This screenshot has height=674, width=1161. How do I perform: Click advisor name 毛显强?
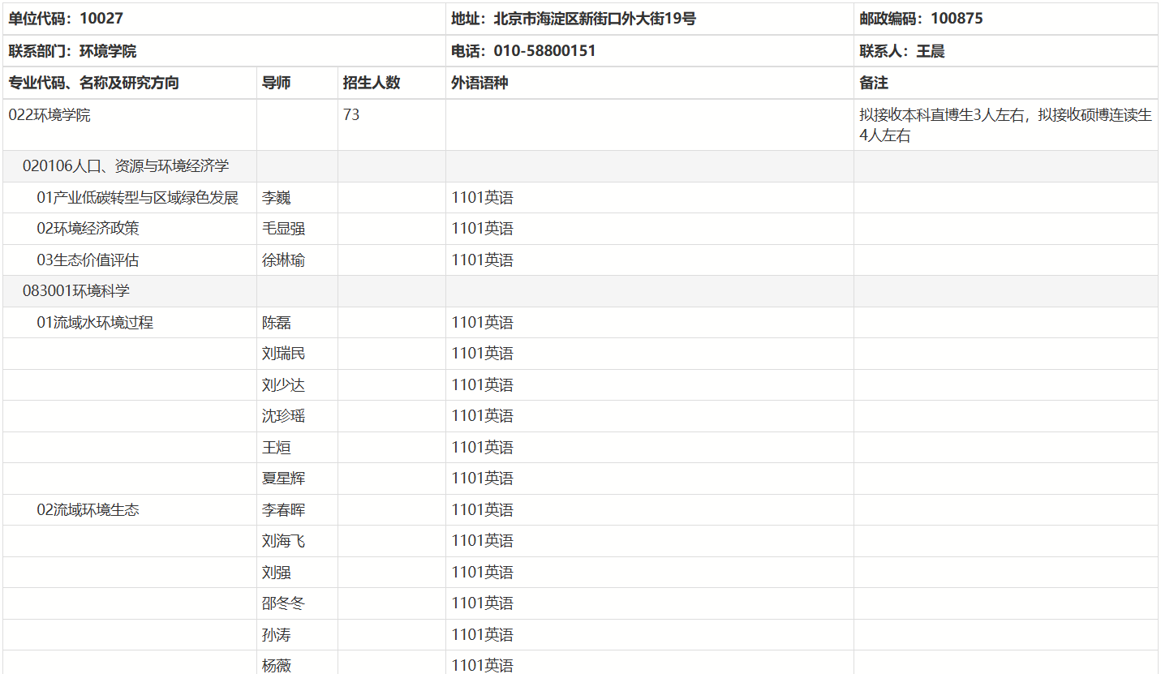tap(283, 229)
